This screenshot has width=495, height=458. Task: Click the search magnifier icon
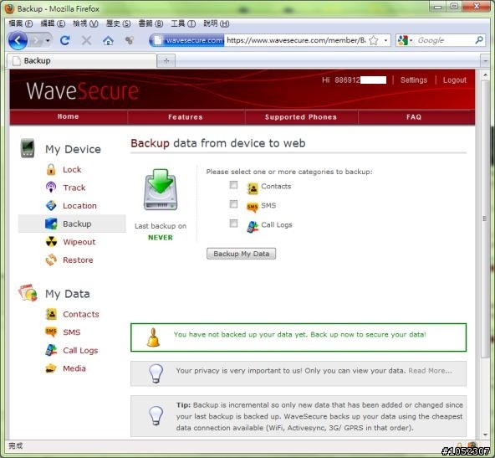[x=479, y=40]
